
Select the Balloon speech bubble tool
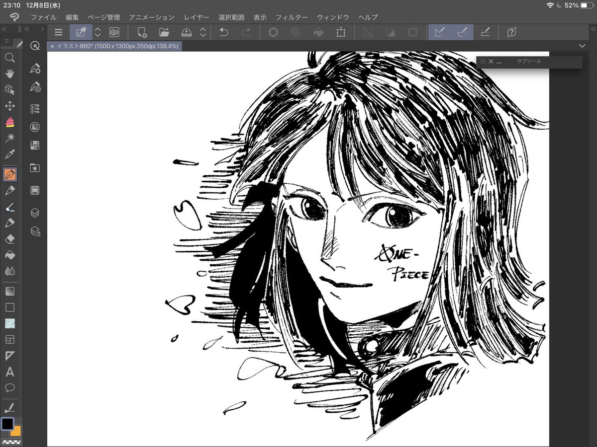pyautogui.click(x=9, y=387)
